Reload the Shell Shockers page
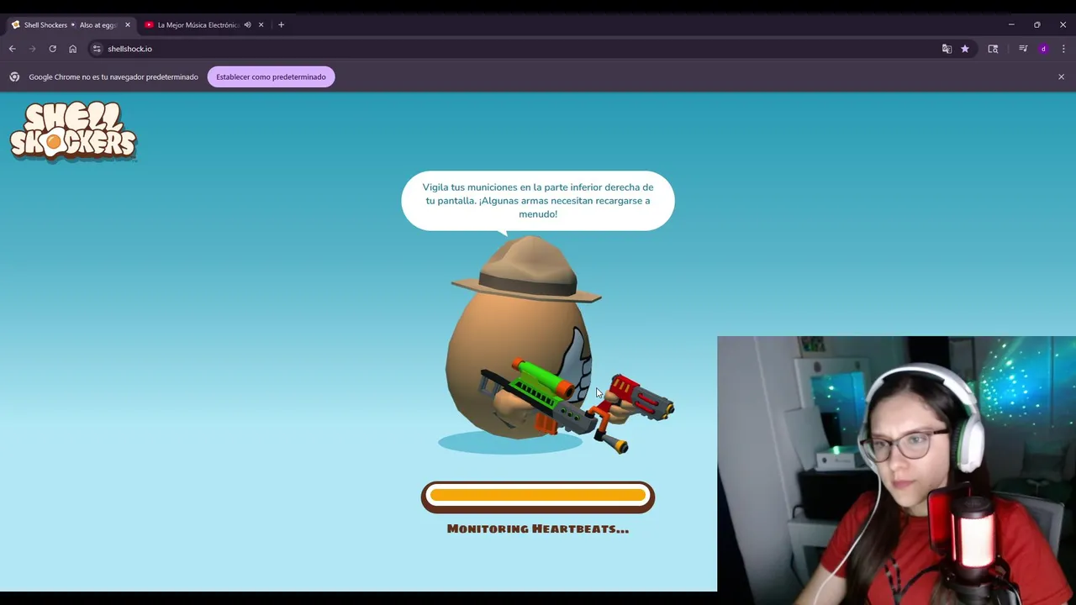 pyautogui.click(x=52, y=49)
